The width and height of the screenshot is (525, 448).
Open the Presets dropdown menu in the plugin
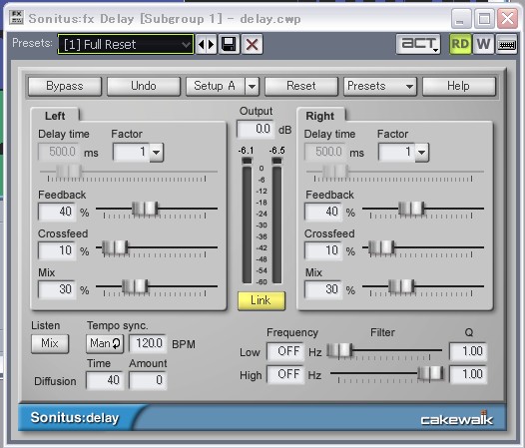[x=380, y=86]
